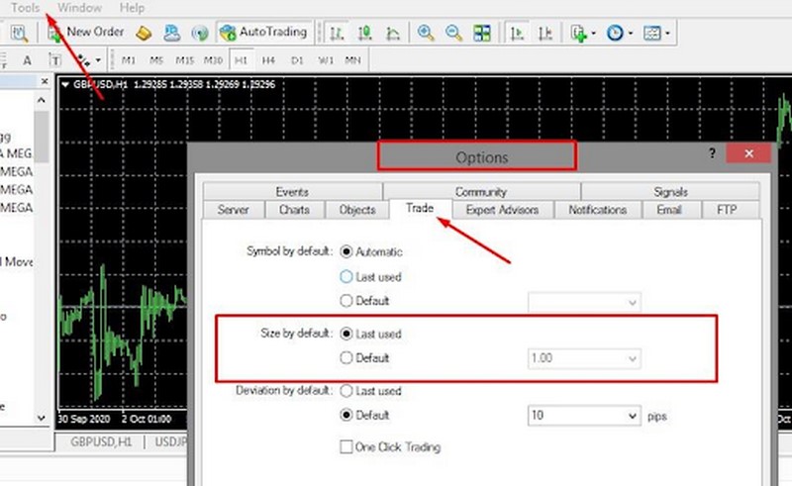The image size is (792, 486).
Task: Select the text tool A icon
Action: pyautogui.click(x=28, y=60)
